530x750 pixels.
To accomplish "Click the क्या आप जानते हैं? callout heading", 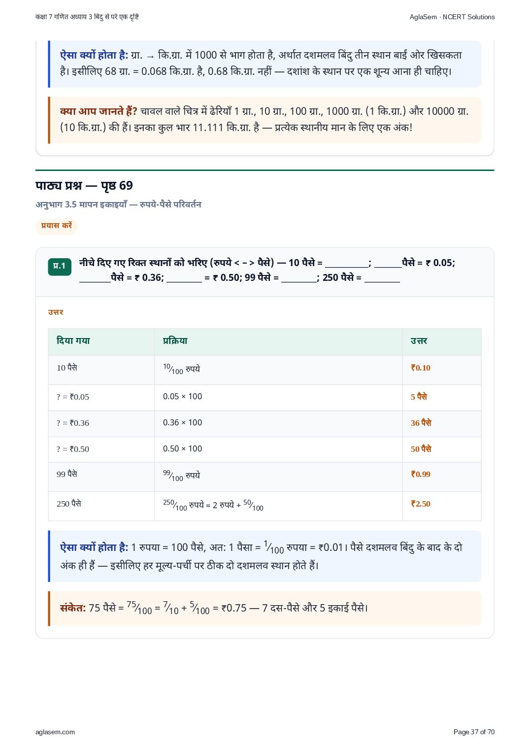I will point(99,111).
